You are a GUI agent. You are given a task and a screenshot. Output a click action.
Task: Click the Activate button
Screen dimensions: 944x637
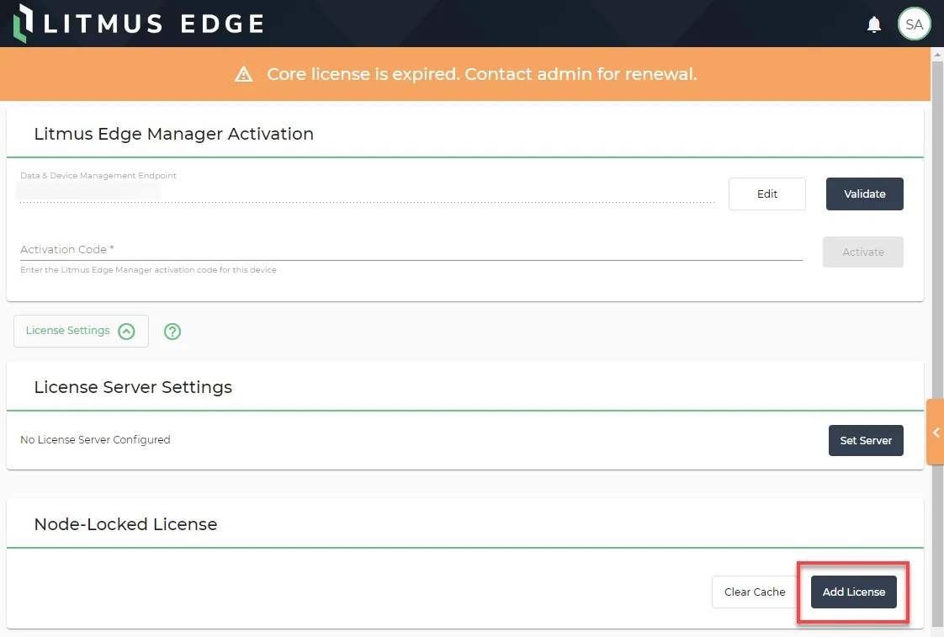(862, 252)
